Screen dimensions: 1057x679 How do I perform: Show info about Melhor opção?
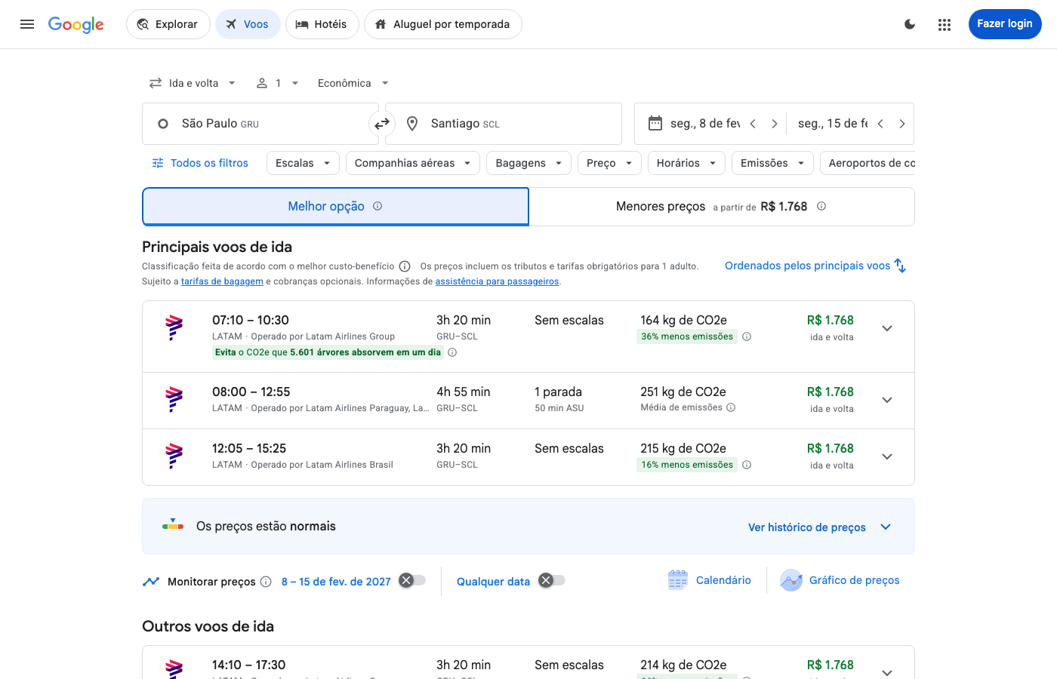point(377,206)
